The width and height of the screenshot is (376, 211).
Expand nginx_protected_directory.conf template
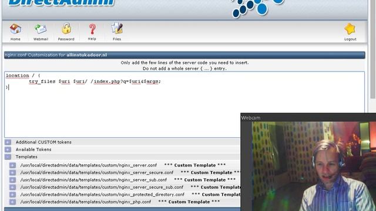click(x=12, y=195)
